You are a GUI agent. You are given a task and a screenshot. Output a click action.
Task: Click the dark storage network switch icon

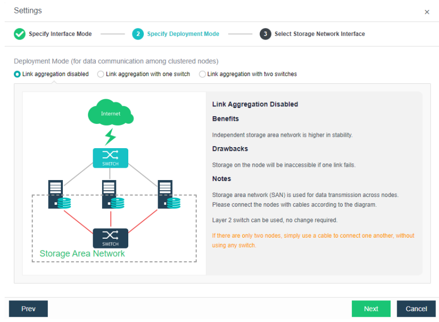tap(110, 238)
